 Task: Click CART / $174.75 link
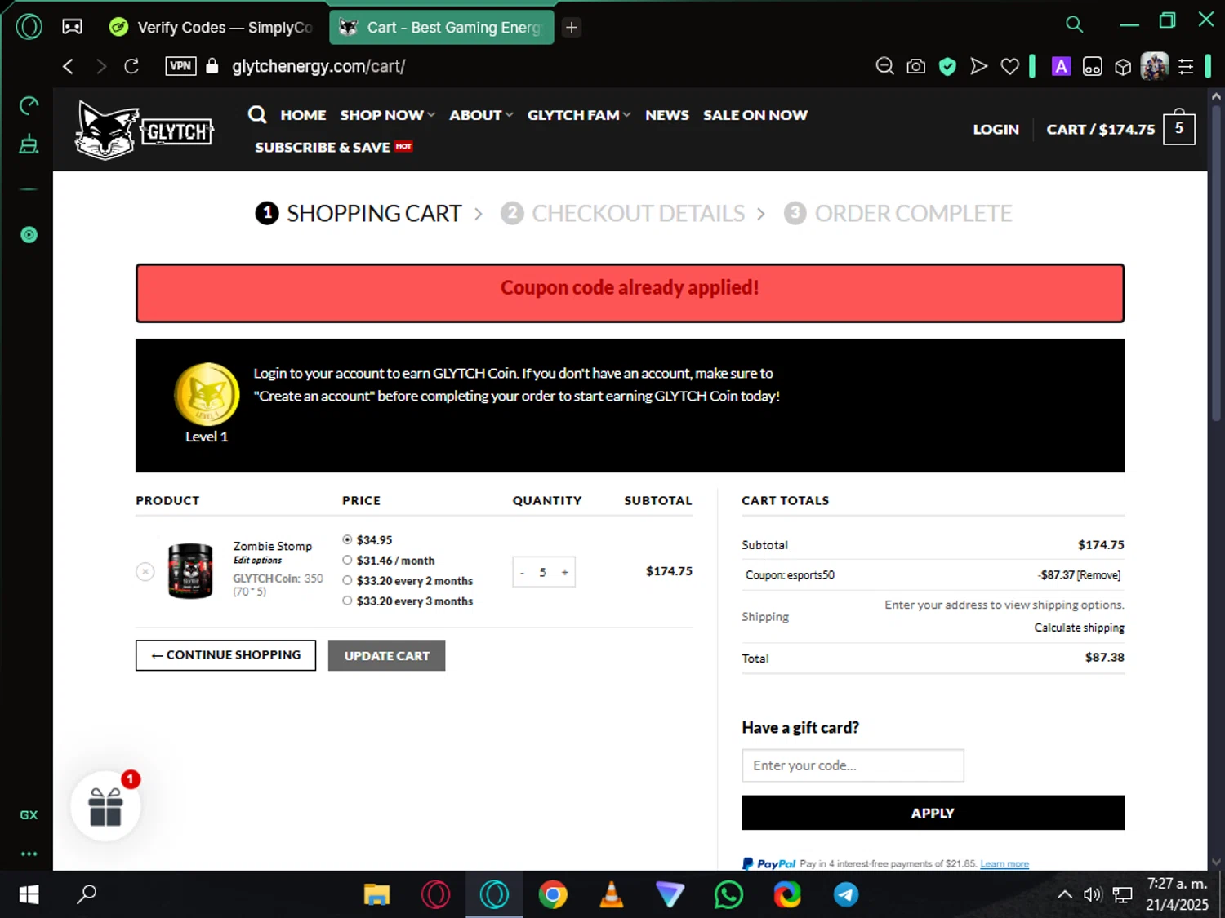click(x=1101, y=129)
